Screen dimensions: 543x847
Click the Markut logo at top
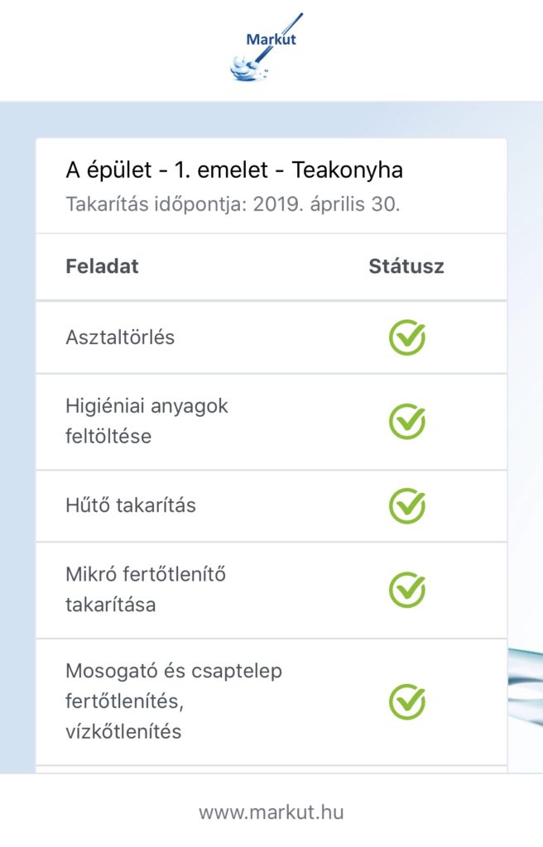tap(266, 47)
